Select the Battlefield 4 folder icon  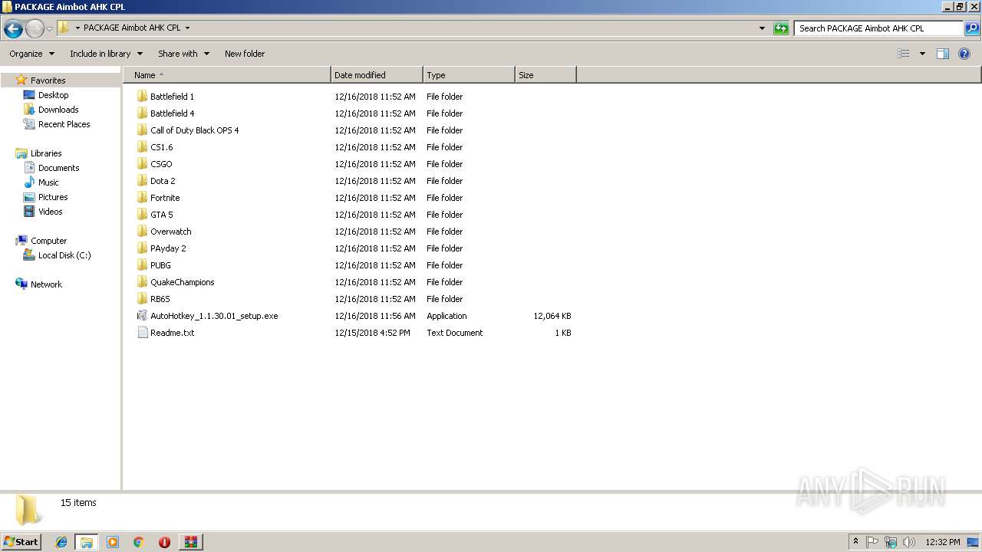[x=142, y=113]
